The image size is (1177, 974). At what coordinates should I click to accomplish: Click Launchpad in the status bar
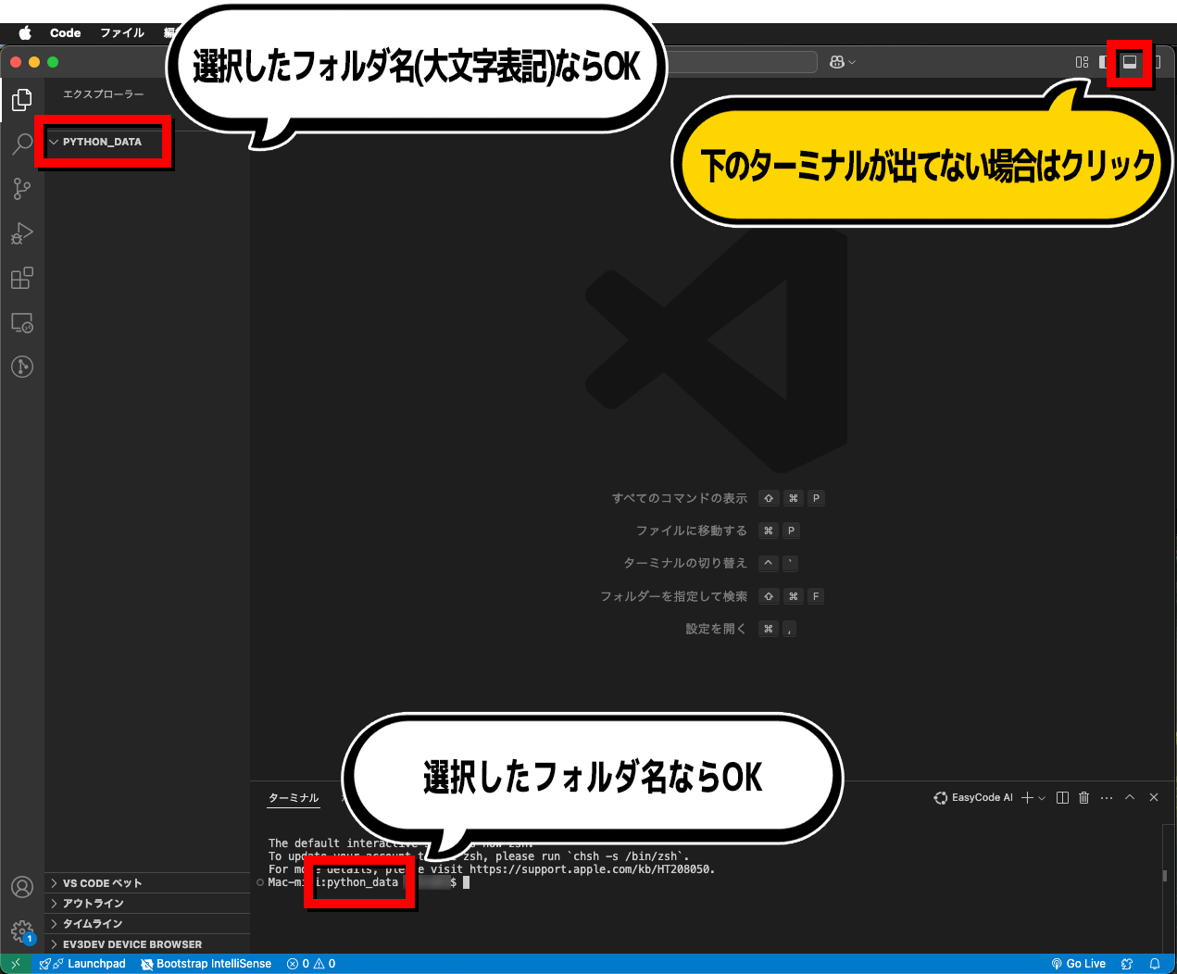pyautogui.click(x=82, y=964)
